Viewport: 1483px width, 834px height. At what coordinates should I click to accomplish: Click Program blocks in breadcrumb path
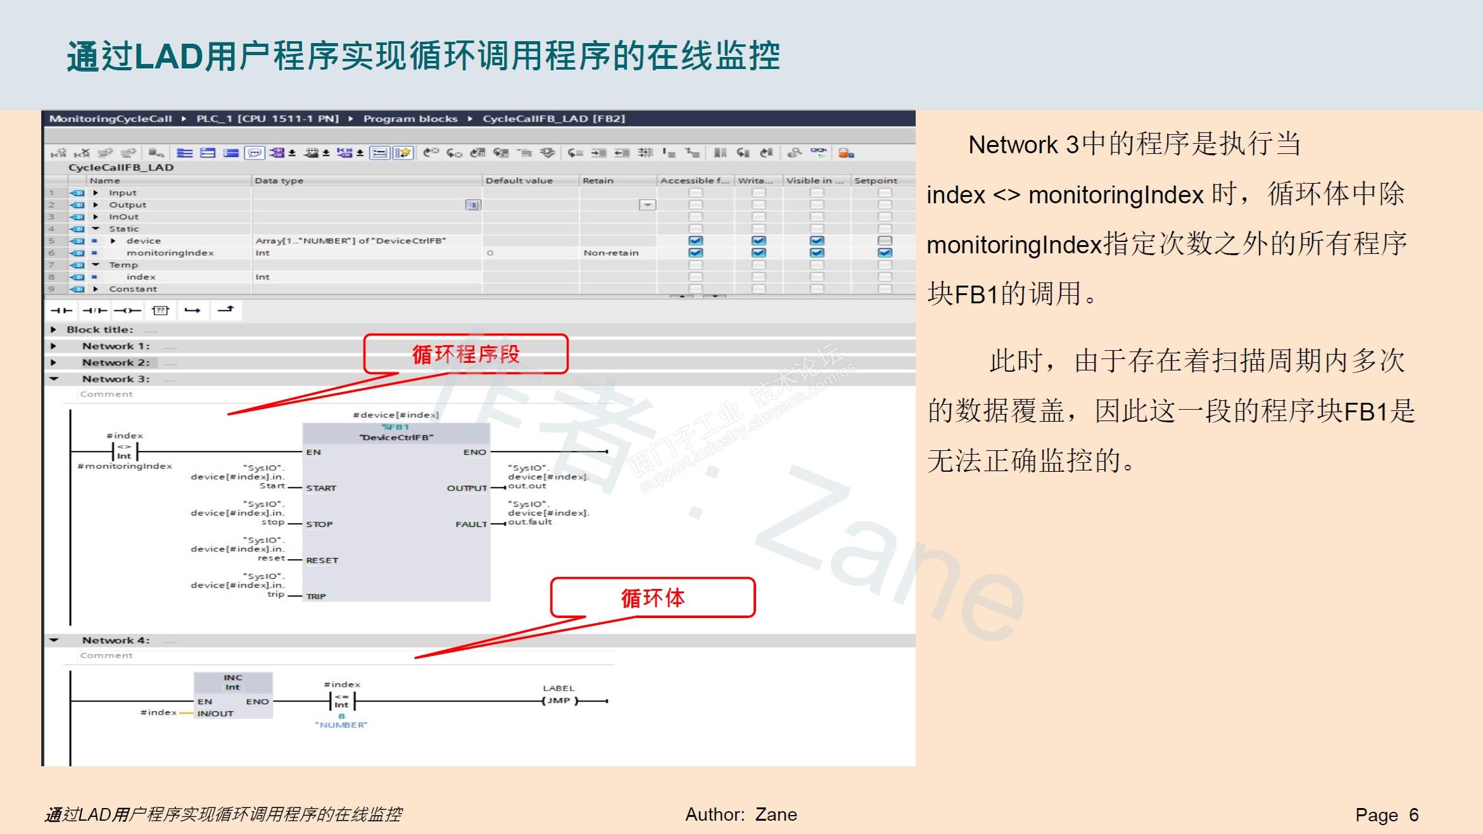[x=410, y=118]
